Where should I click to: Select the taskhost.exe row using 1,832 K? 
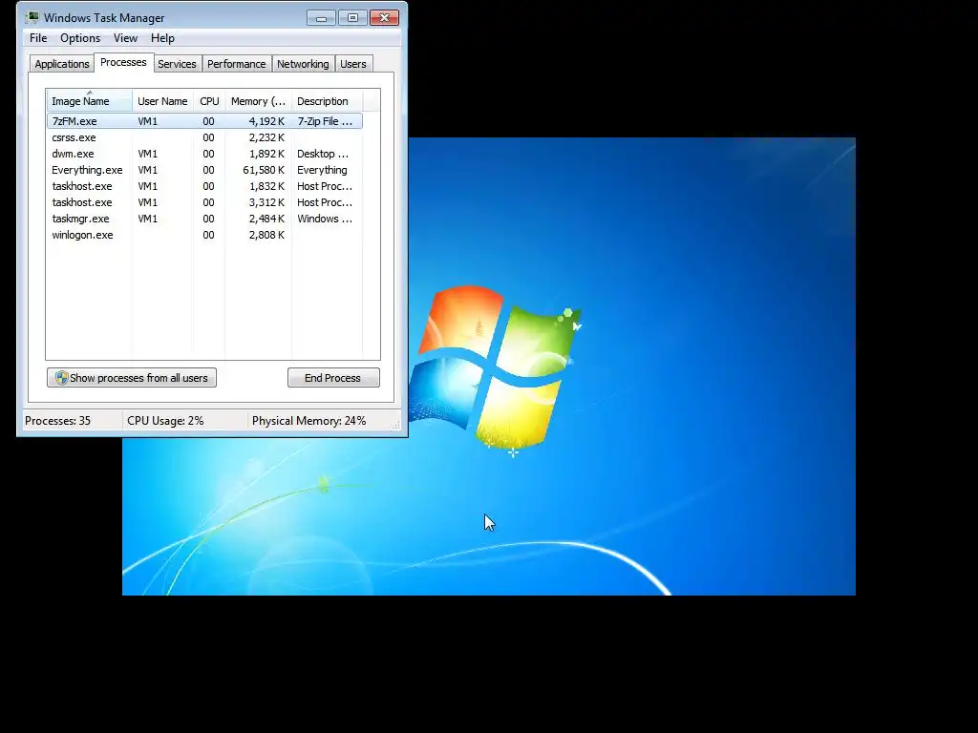tap(204, 186)
